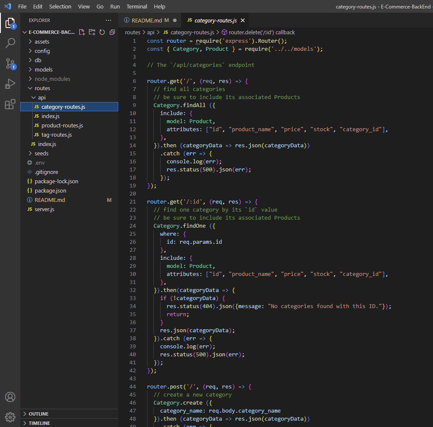Collapse all folders in Explorer
This screenshot has width=433, height=427.
pos(111,32)
